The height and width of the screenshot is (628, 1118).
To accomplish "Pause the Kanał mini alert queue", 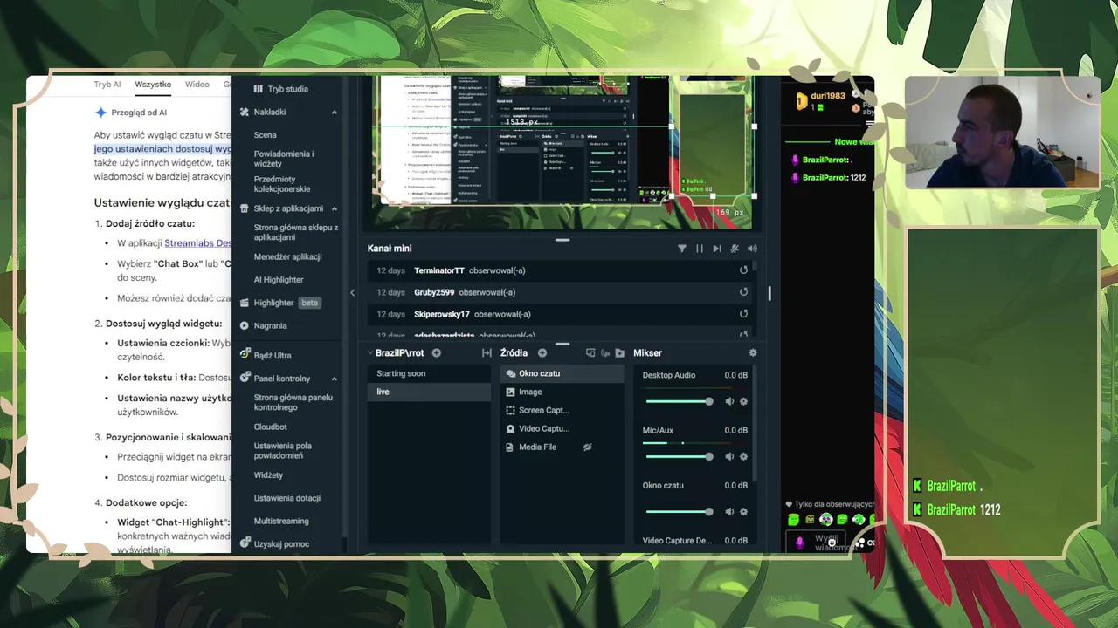I will [x=700, y=249].
